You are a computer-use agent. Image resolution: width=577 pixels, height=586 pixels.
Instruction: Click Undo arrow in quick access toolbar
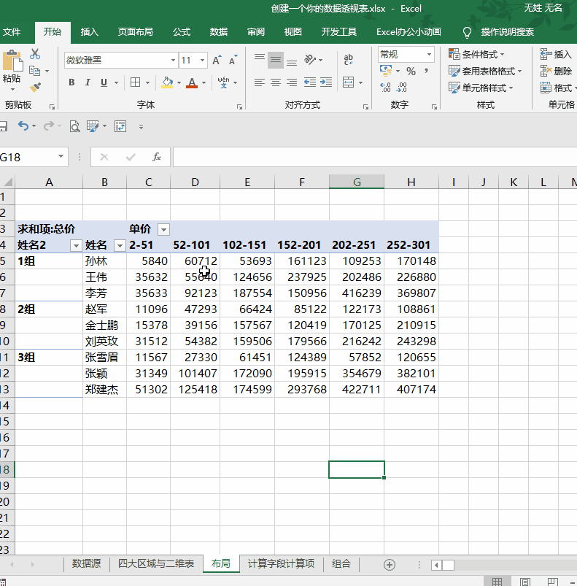23,126
